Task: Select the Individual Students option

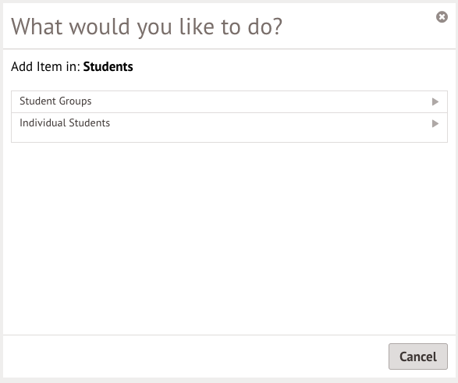Action: [229, 128]
